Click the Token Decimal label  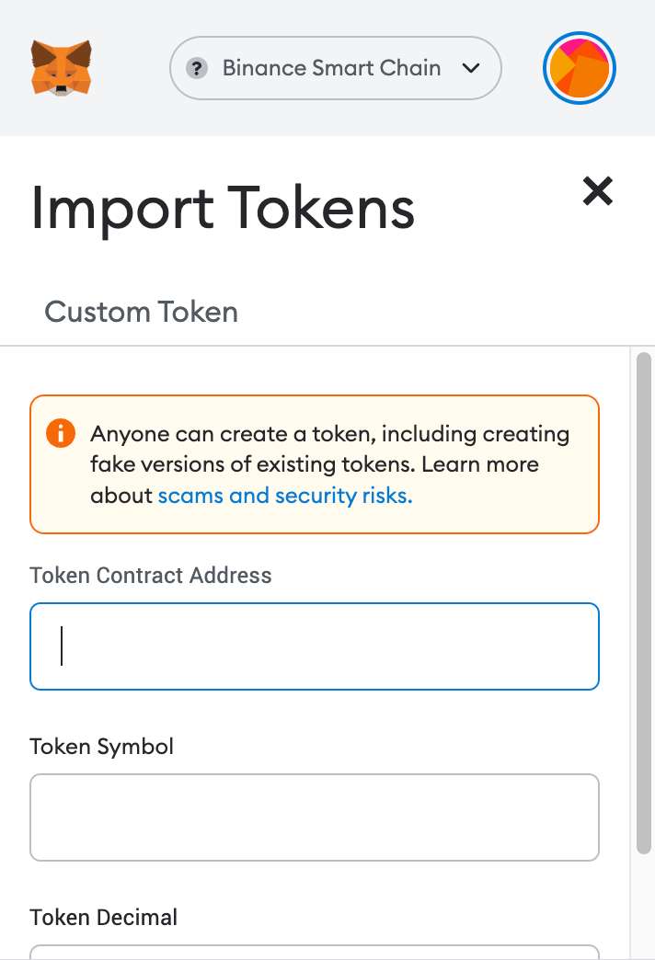coord(104,917)
